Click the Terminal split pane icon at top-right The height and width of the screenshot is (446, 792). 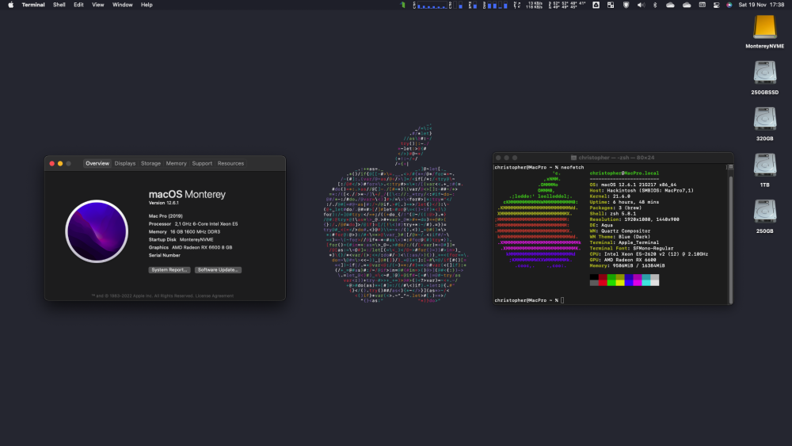[x=730, y=166]
